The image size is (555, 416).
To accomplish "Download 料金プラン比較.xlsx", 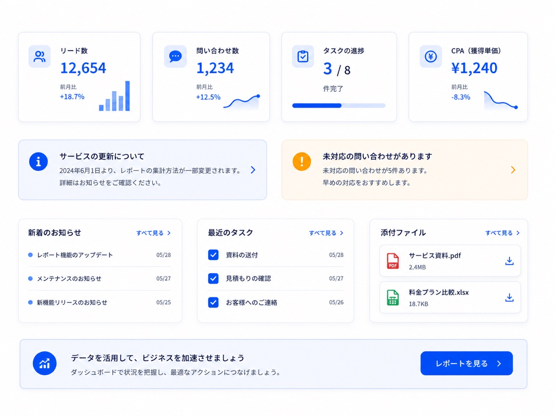I will click(x=509, y=298).
